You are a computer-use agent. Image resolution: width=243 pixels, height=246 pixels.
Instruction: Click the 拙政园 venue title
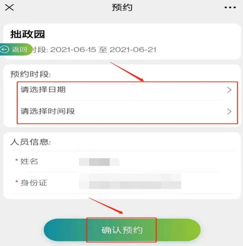pos(27,34)
